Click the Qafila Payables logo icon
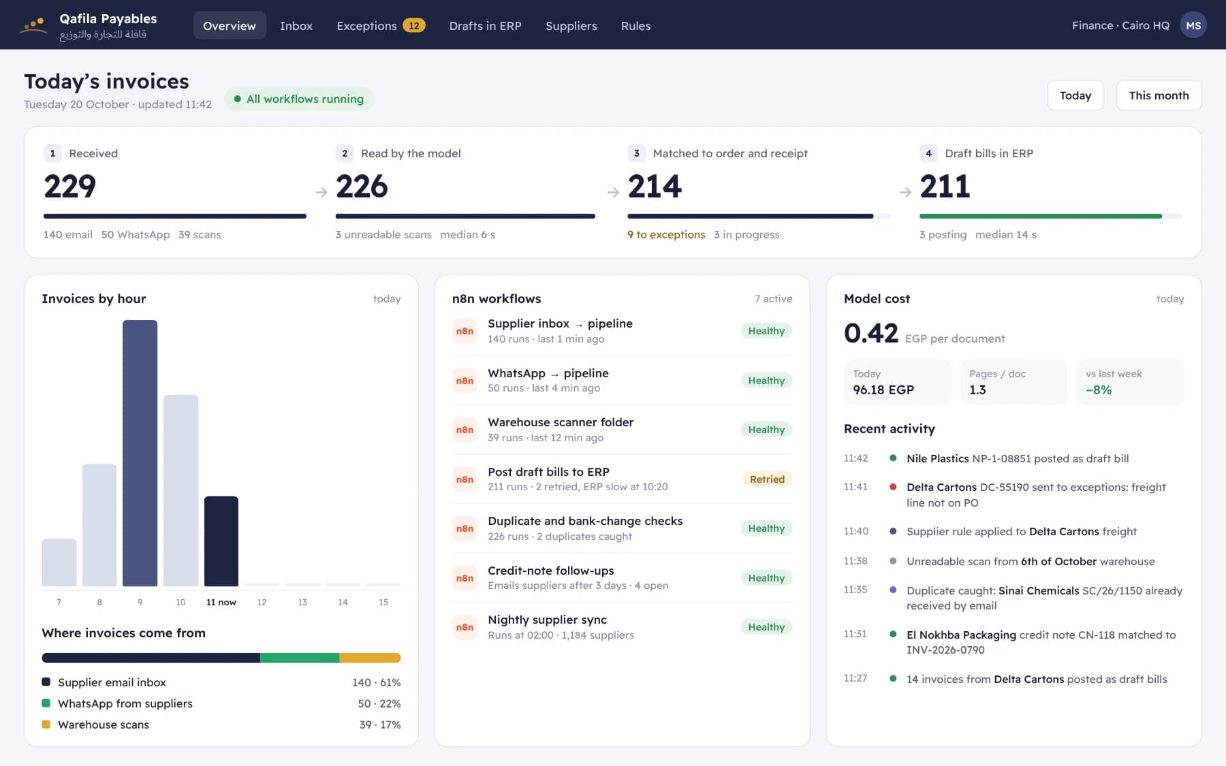1226x766 pixels. [33, 26]
